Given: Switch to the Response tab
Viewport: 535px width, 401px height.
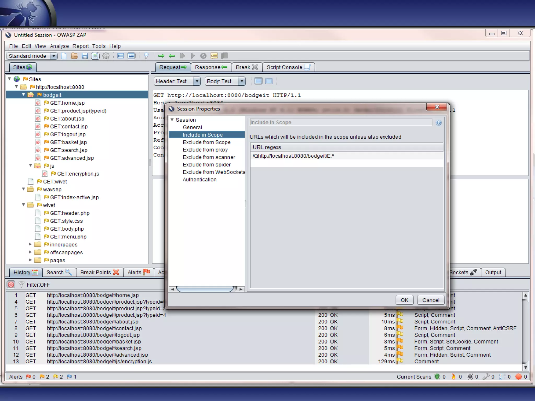Looking at the screenshot, I should 211,67.
